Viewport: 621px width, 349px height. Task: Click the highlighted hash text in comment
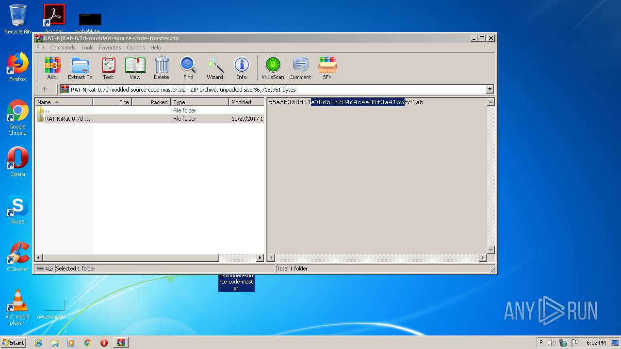358,102
